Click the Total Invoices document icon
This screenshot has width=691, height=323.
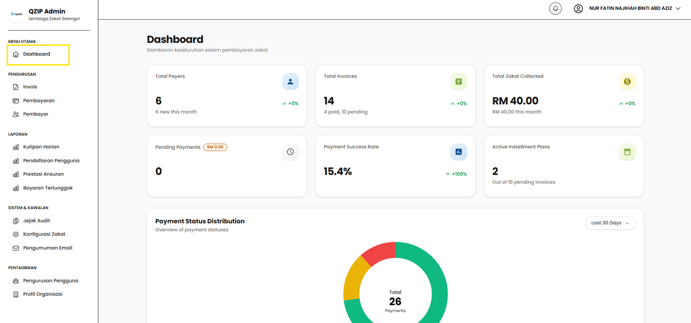(x=459, y=82)
